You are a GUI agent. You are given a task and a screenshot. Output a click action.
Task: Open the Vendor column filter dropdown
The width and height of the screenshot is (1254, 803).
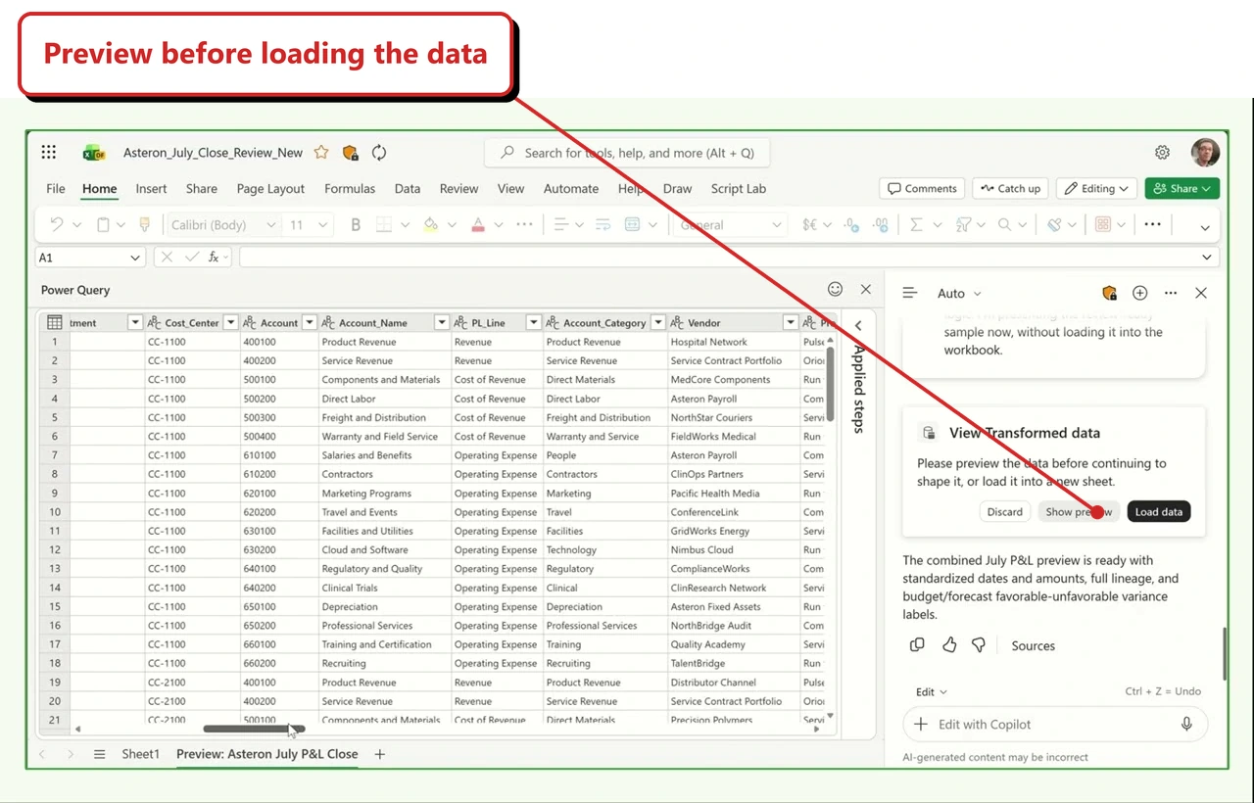point(791,322)
